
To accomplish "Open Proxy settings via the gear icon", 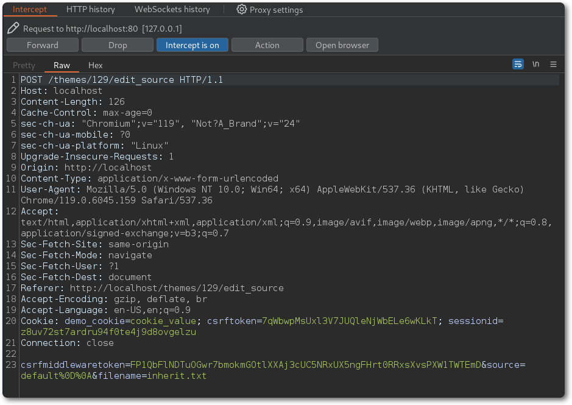I will 242,10.
